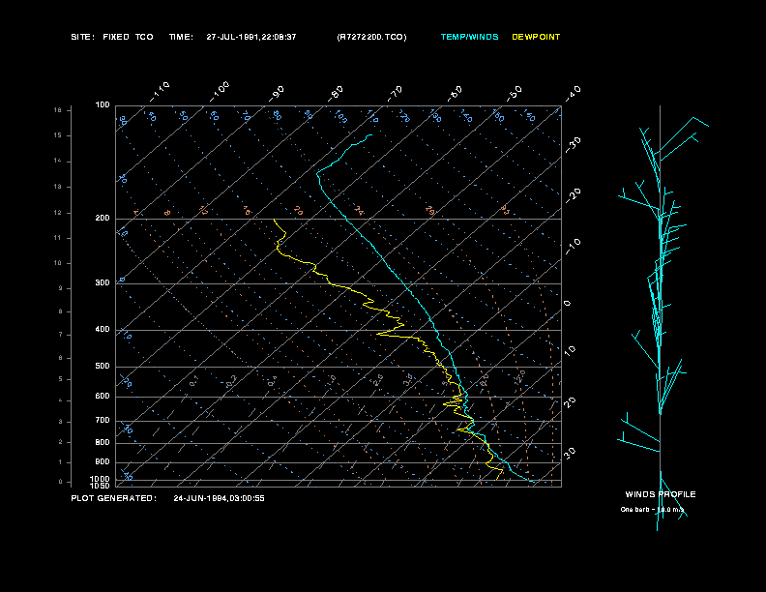Click the 1050 pressure level label
This screenshot has width=766, height=592.
pyautogui.click(x=101, y=486)
